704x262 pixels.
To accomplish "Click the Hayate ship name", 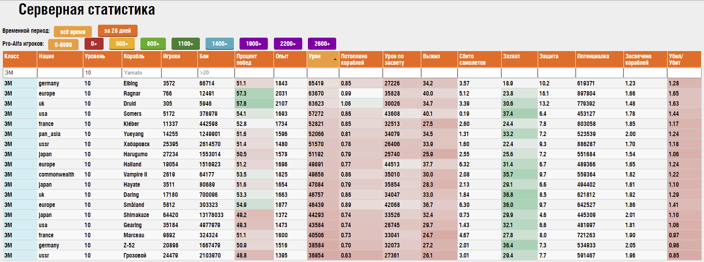I will coord(132,185).
